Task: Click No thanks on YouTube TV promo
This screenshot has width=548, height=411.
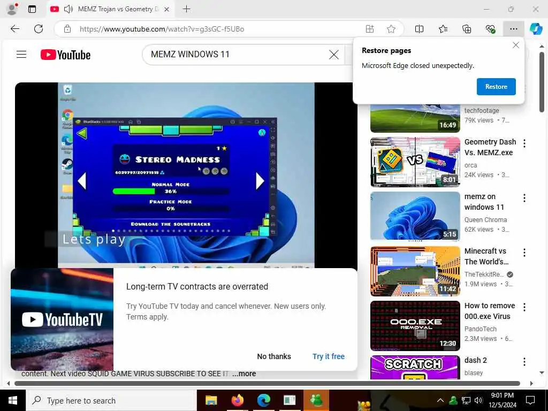Action: (x=274, y=356)
